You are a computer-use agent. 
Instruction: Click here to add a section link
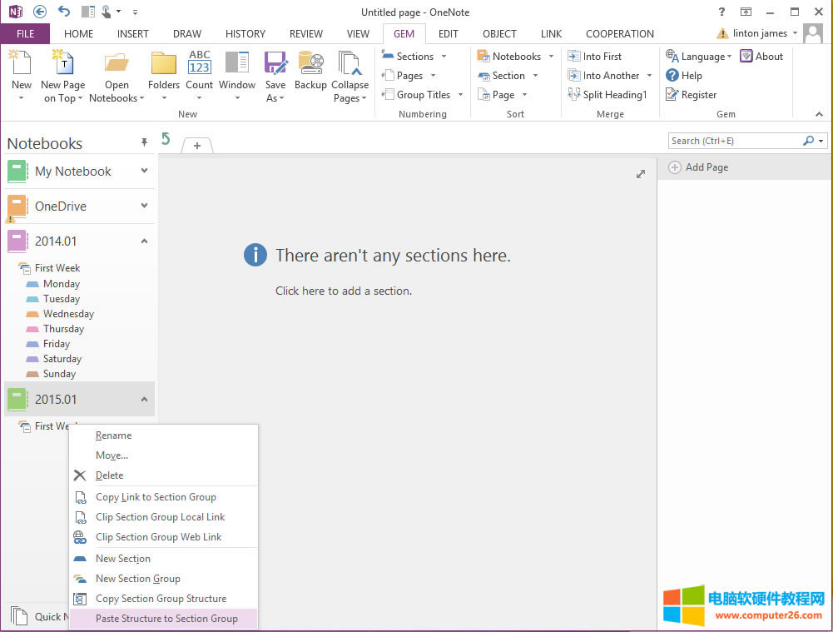(344, 291)
